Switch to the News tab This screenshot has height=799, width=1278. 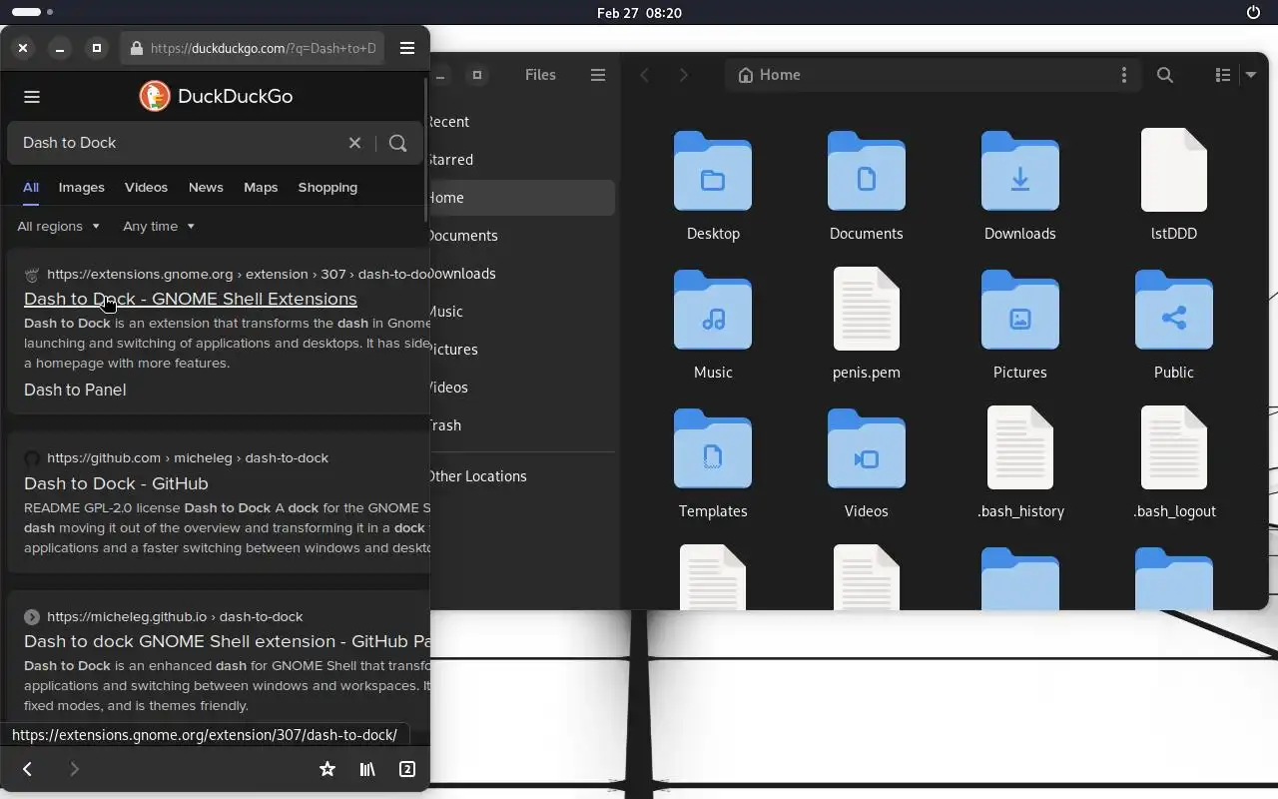tap(206, 188)
